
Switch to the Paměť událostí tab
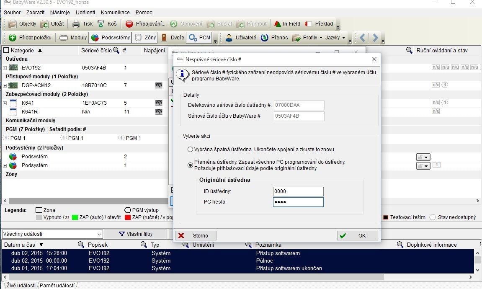[x=58, y=285]
